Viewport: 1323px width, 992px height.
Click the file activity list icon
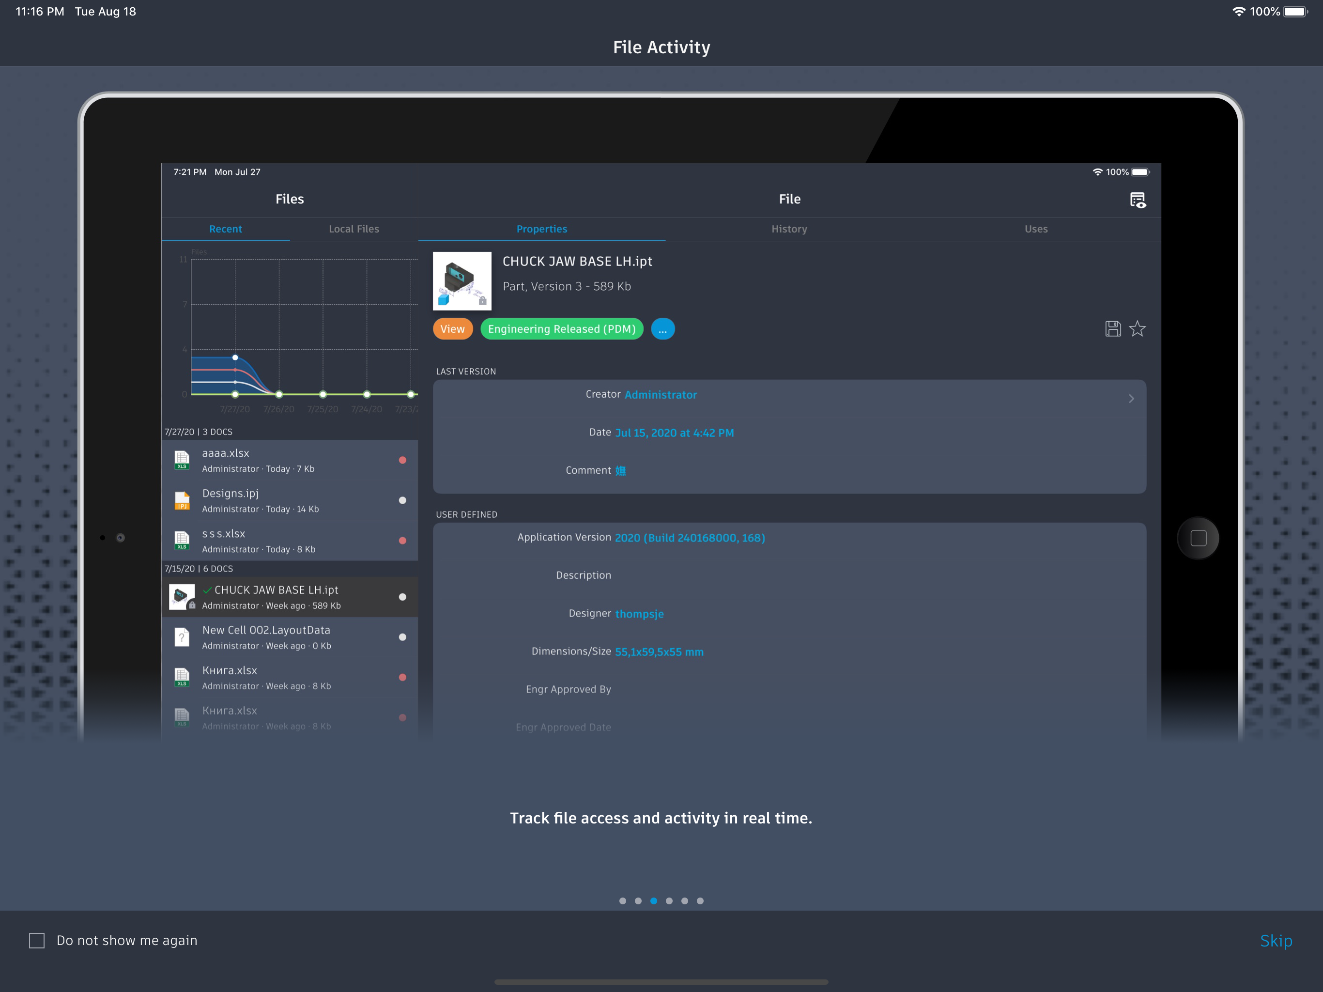pos(1137,200)
